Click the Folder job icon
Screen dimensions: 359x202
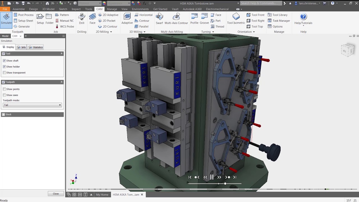pos(49,19)
